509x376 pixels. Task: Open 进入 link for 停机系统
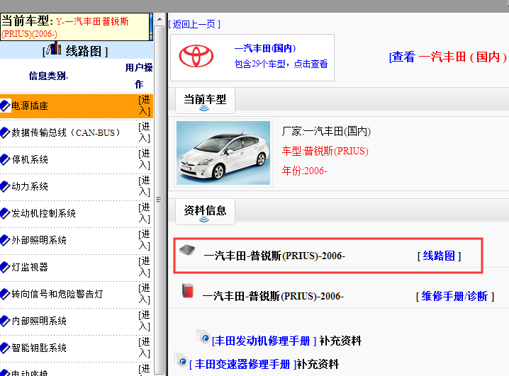[144, 159]
